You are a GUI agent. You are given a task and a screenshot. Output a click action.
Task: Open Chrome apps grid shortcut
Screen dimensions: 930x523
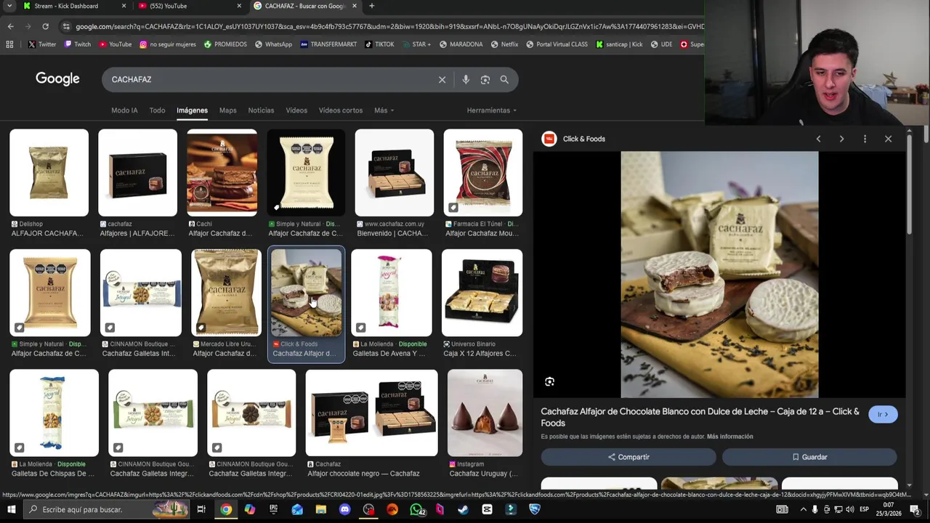tap(9, 44)
